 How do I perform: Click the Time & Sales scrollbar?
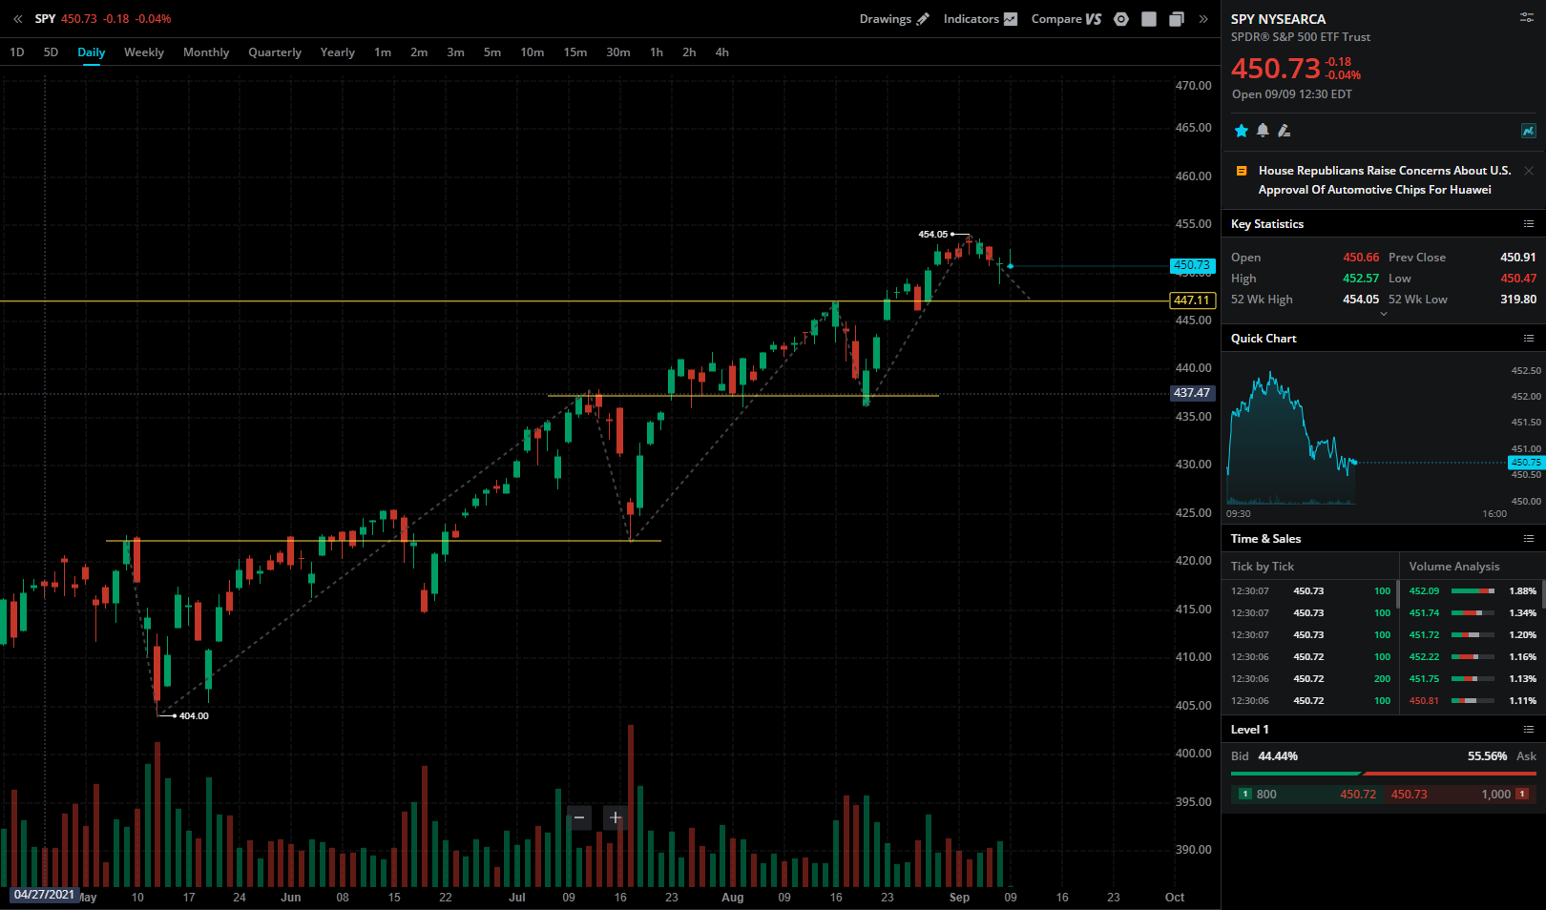click(x=1398, y=594)
